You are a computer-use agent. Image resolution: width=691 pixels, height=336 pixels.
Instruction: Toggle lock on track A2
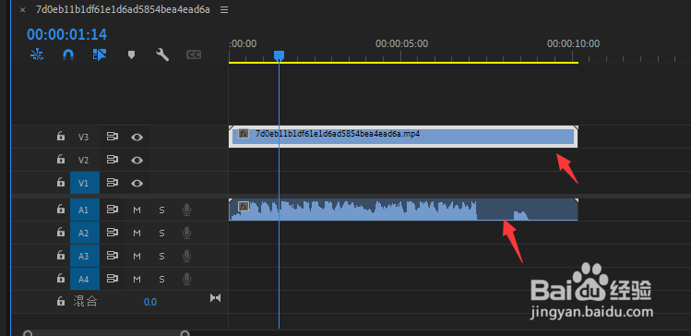[60, 233]
